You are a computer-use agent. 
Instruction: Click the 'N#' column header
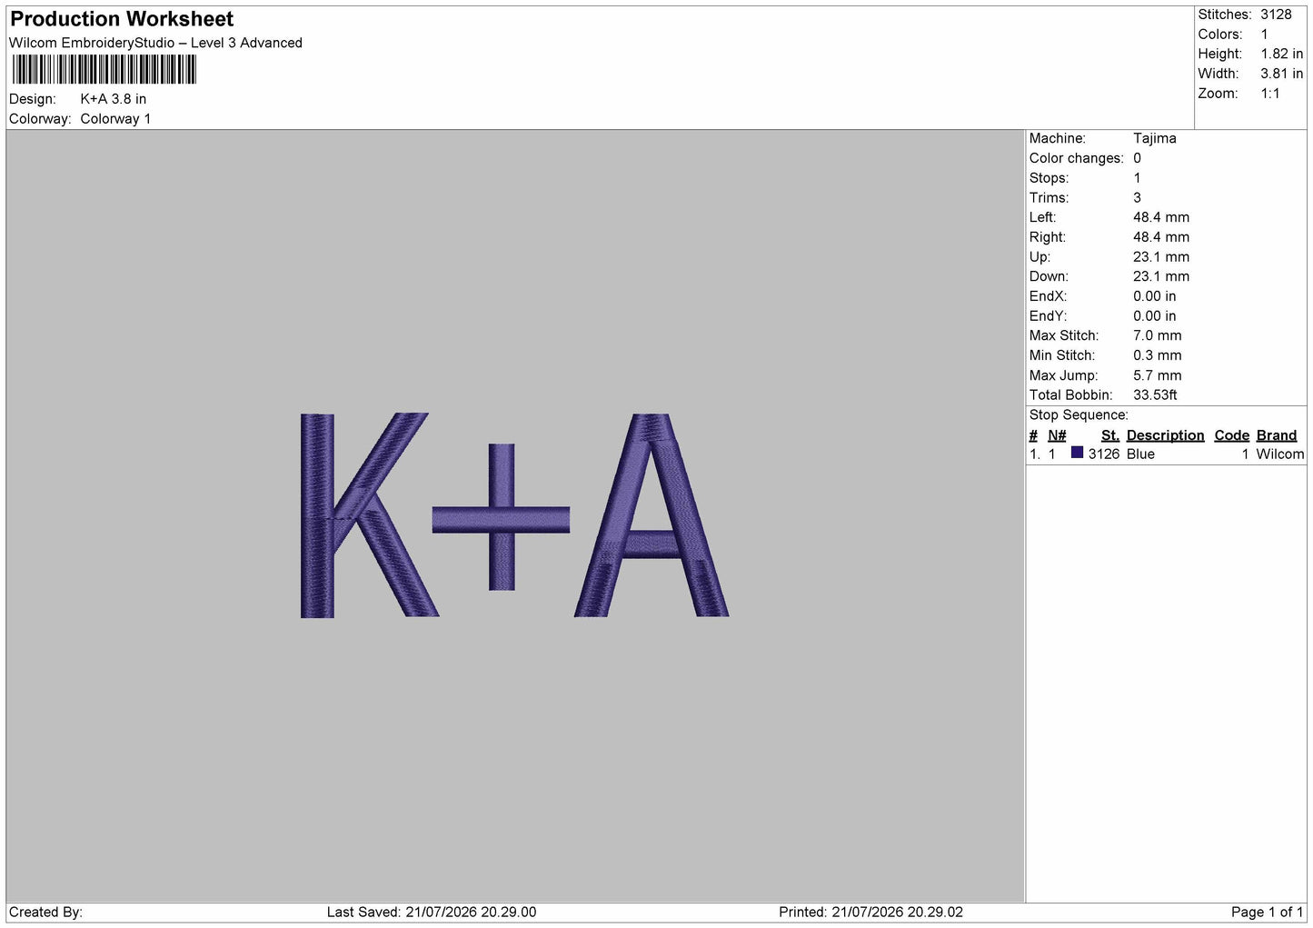click(x=1057, y=435)
